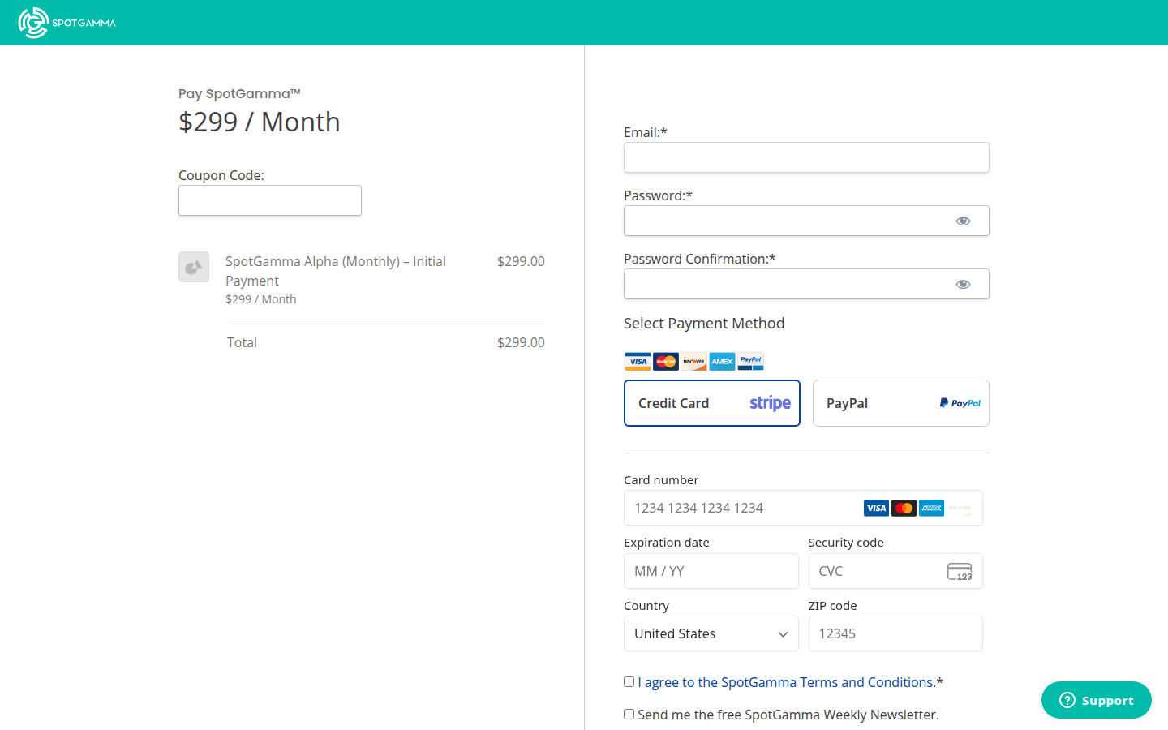
Task: Click the SpotGamma logo in header
Action: click(x=67, y=23)
